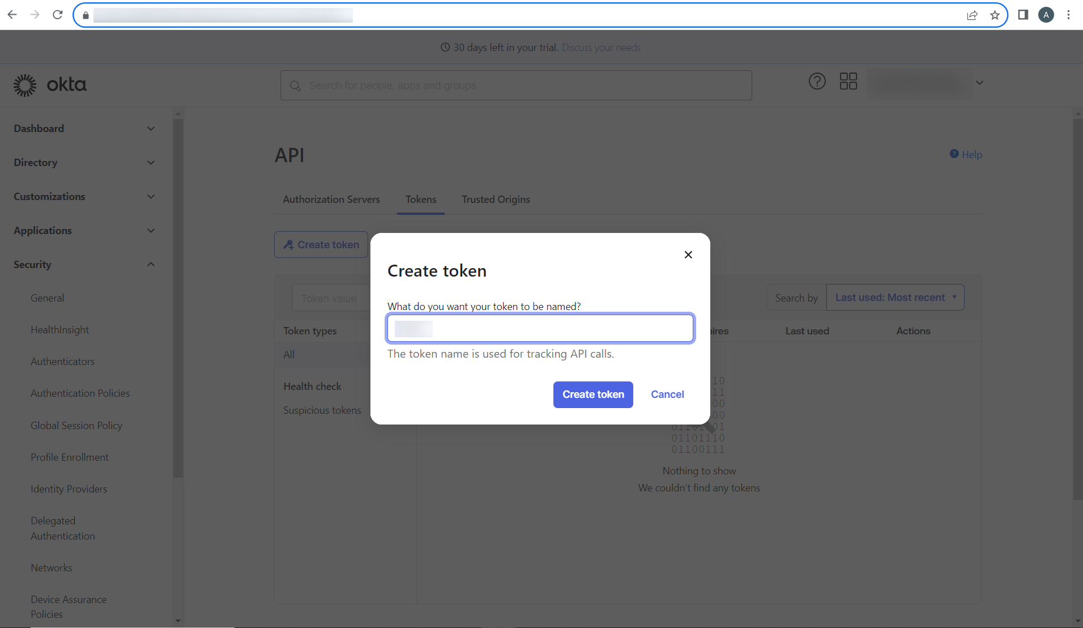
Task: Reload the page with the refresh icon
Action: click(x=57, y=15)
